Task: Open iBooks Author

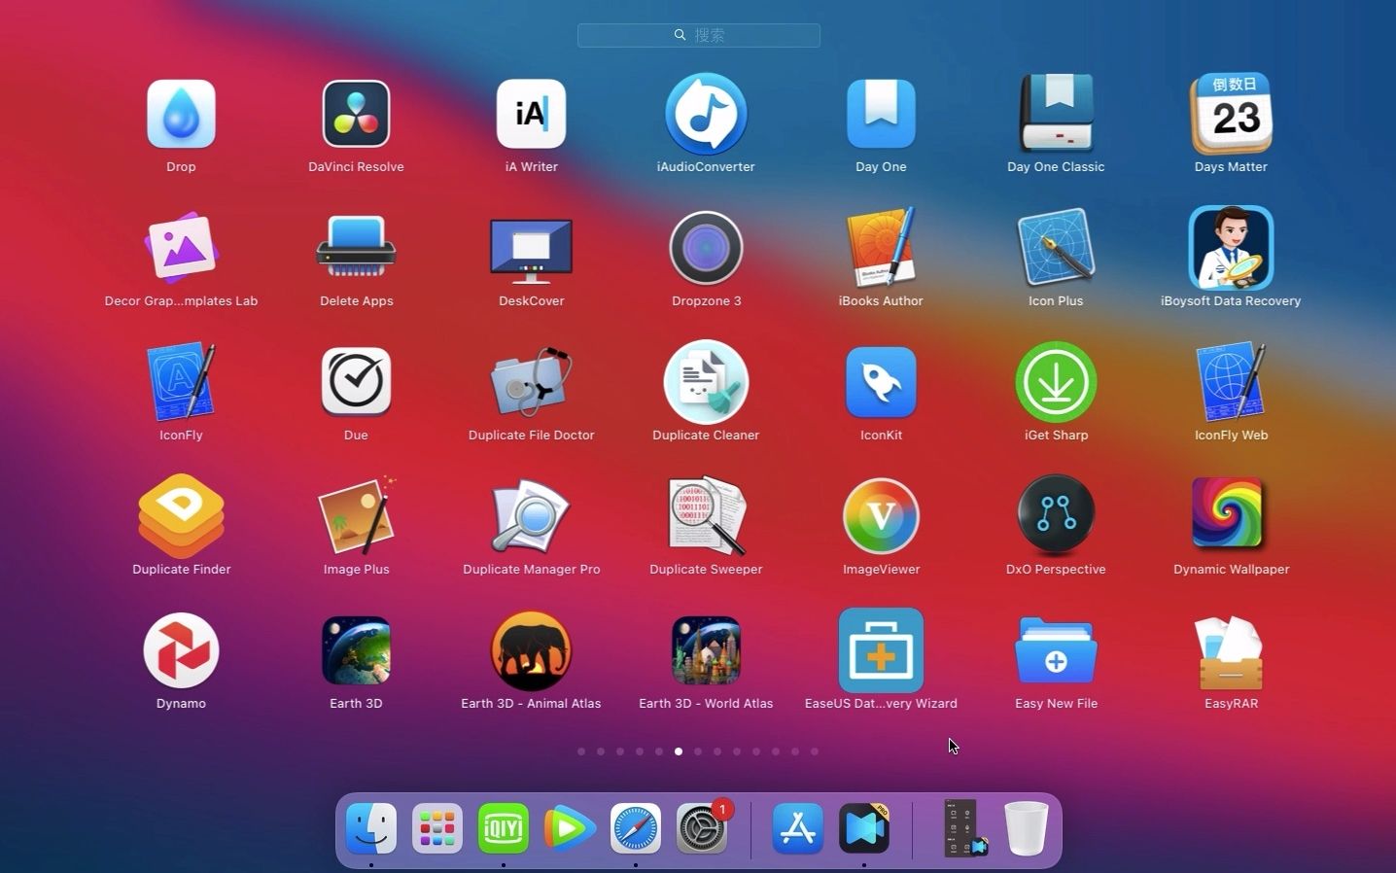Action: click(881, 248)
